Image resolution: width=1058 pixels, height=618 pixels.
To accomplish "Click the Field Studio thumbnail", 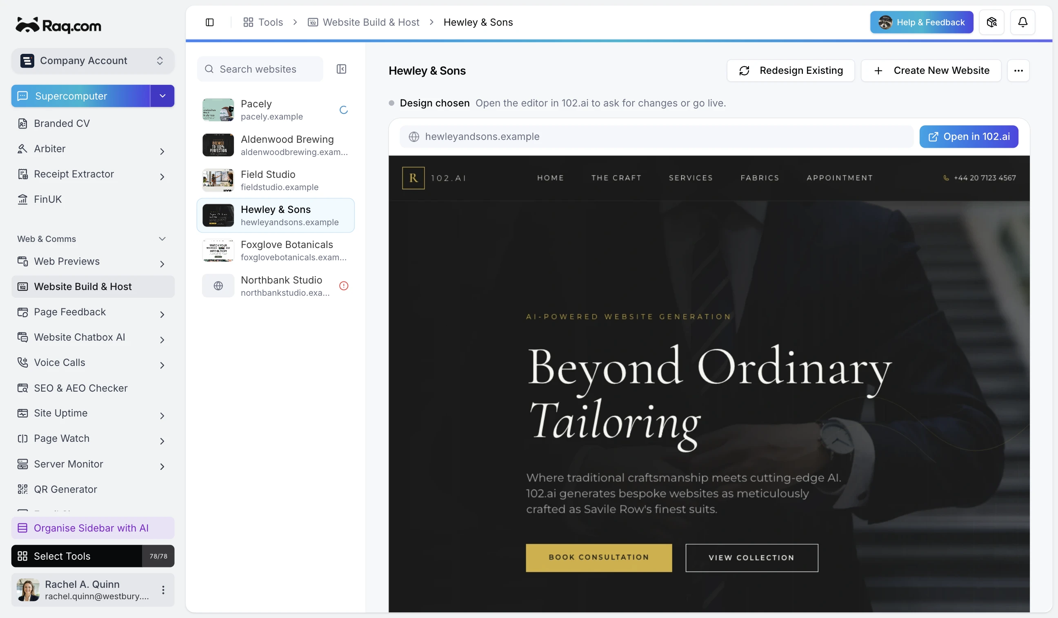I will click(218, 180).
